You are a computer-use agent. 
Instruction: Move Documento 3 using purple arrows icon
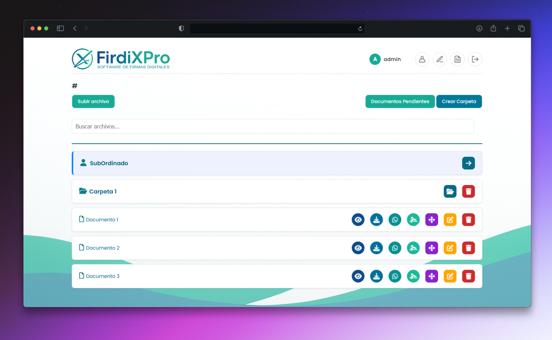pyautogui.click(x=431, y=276)
